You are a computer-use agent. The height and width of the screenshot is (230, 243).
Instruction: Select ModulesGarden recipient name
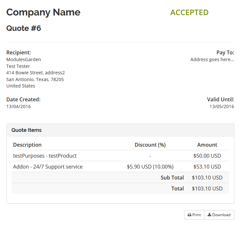pos(23,60)
